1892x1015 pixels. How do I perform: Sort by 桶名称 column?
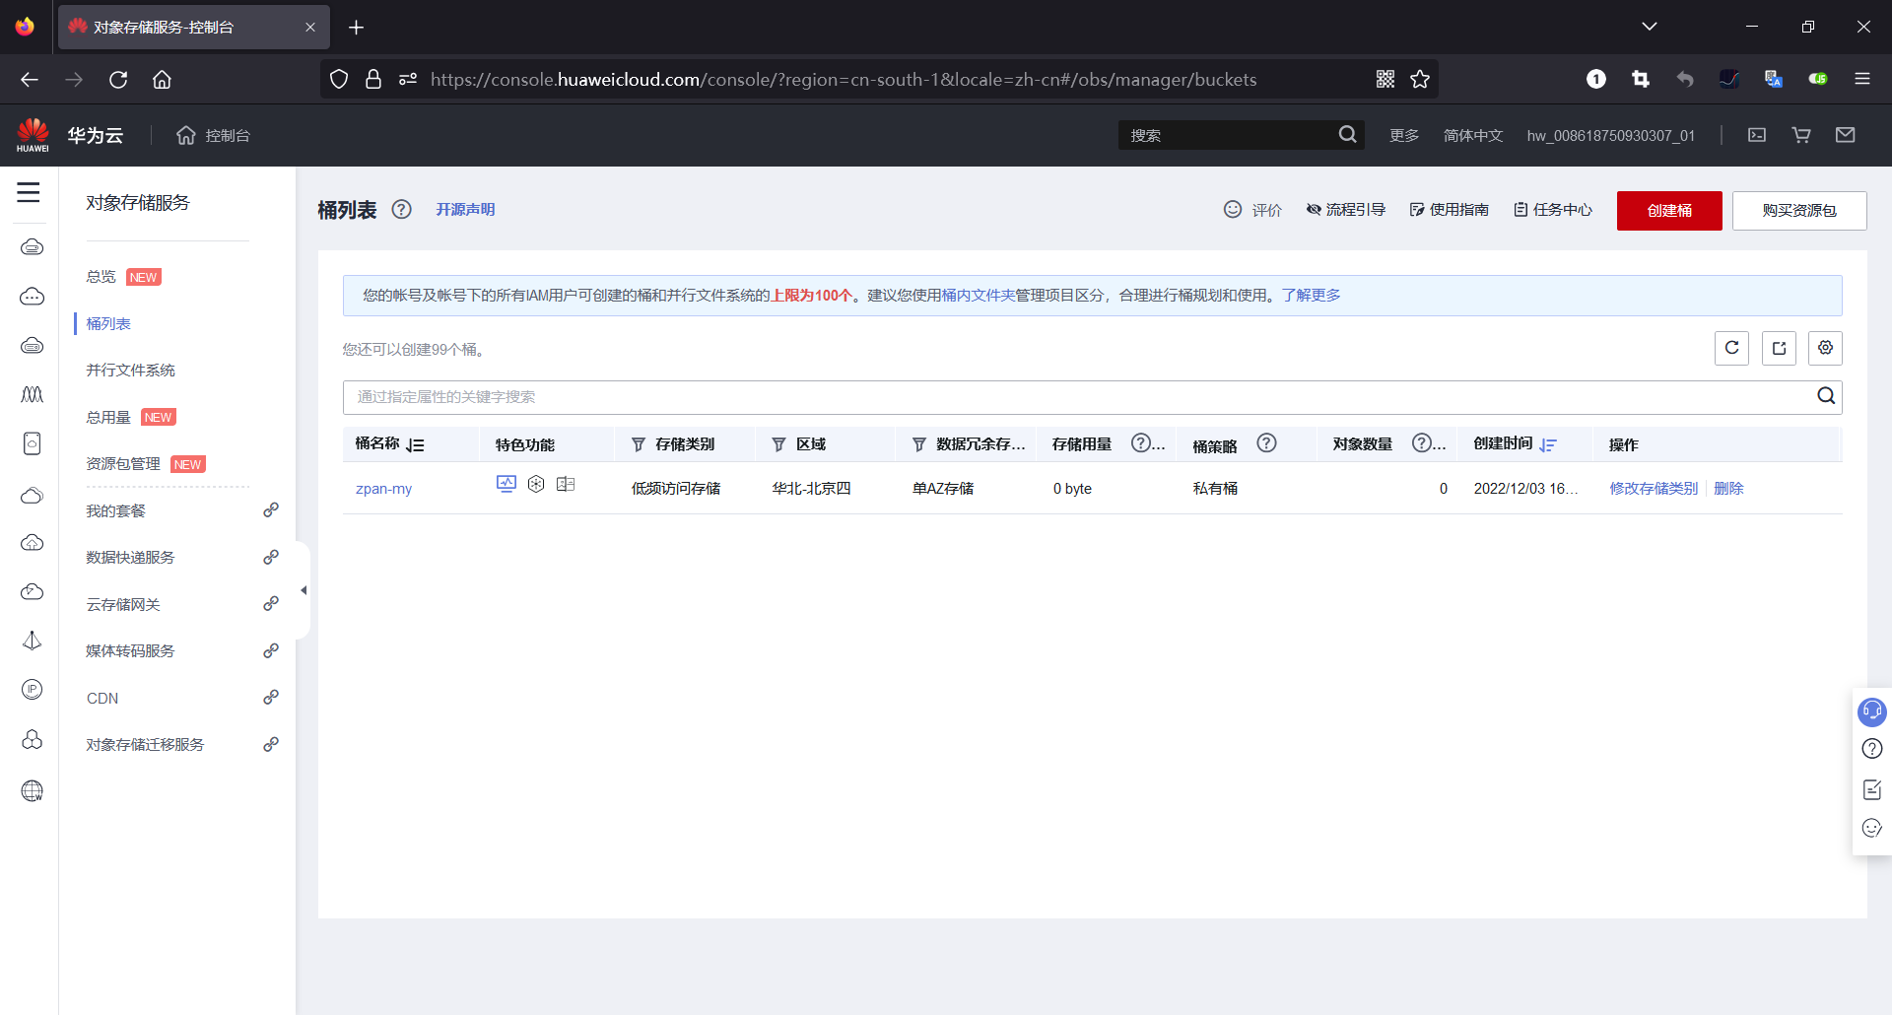click(415, 445)
